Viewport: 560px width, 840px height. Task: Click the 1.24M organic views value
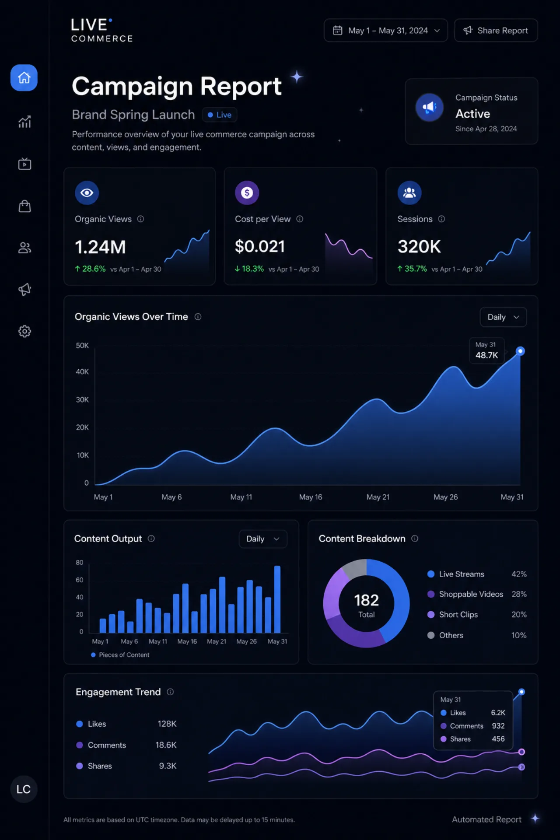point(100,247)
